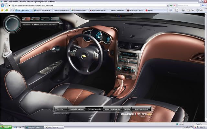Click the Home page icon
This screenshot has width=207, height=129.
(170, 10)
